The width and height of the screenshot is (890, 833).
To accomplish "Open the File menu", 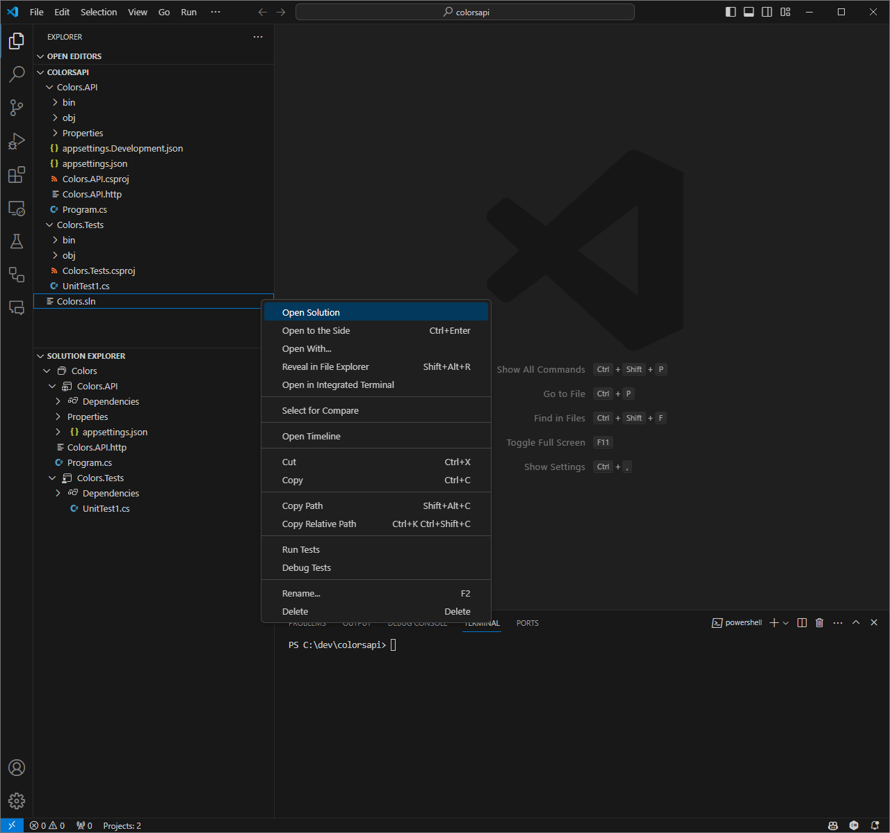I will coord(37,12).
